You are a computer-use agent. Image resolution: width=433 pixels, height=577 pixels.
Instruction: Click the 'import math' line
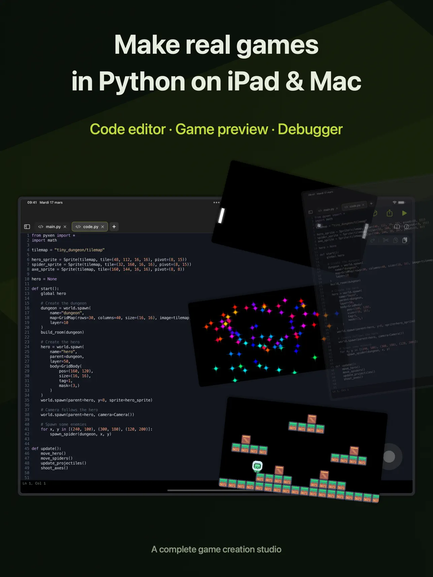click(44, 240)
